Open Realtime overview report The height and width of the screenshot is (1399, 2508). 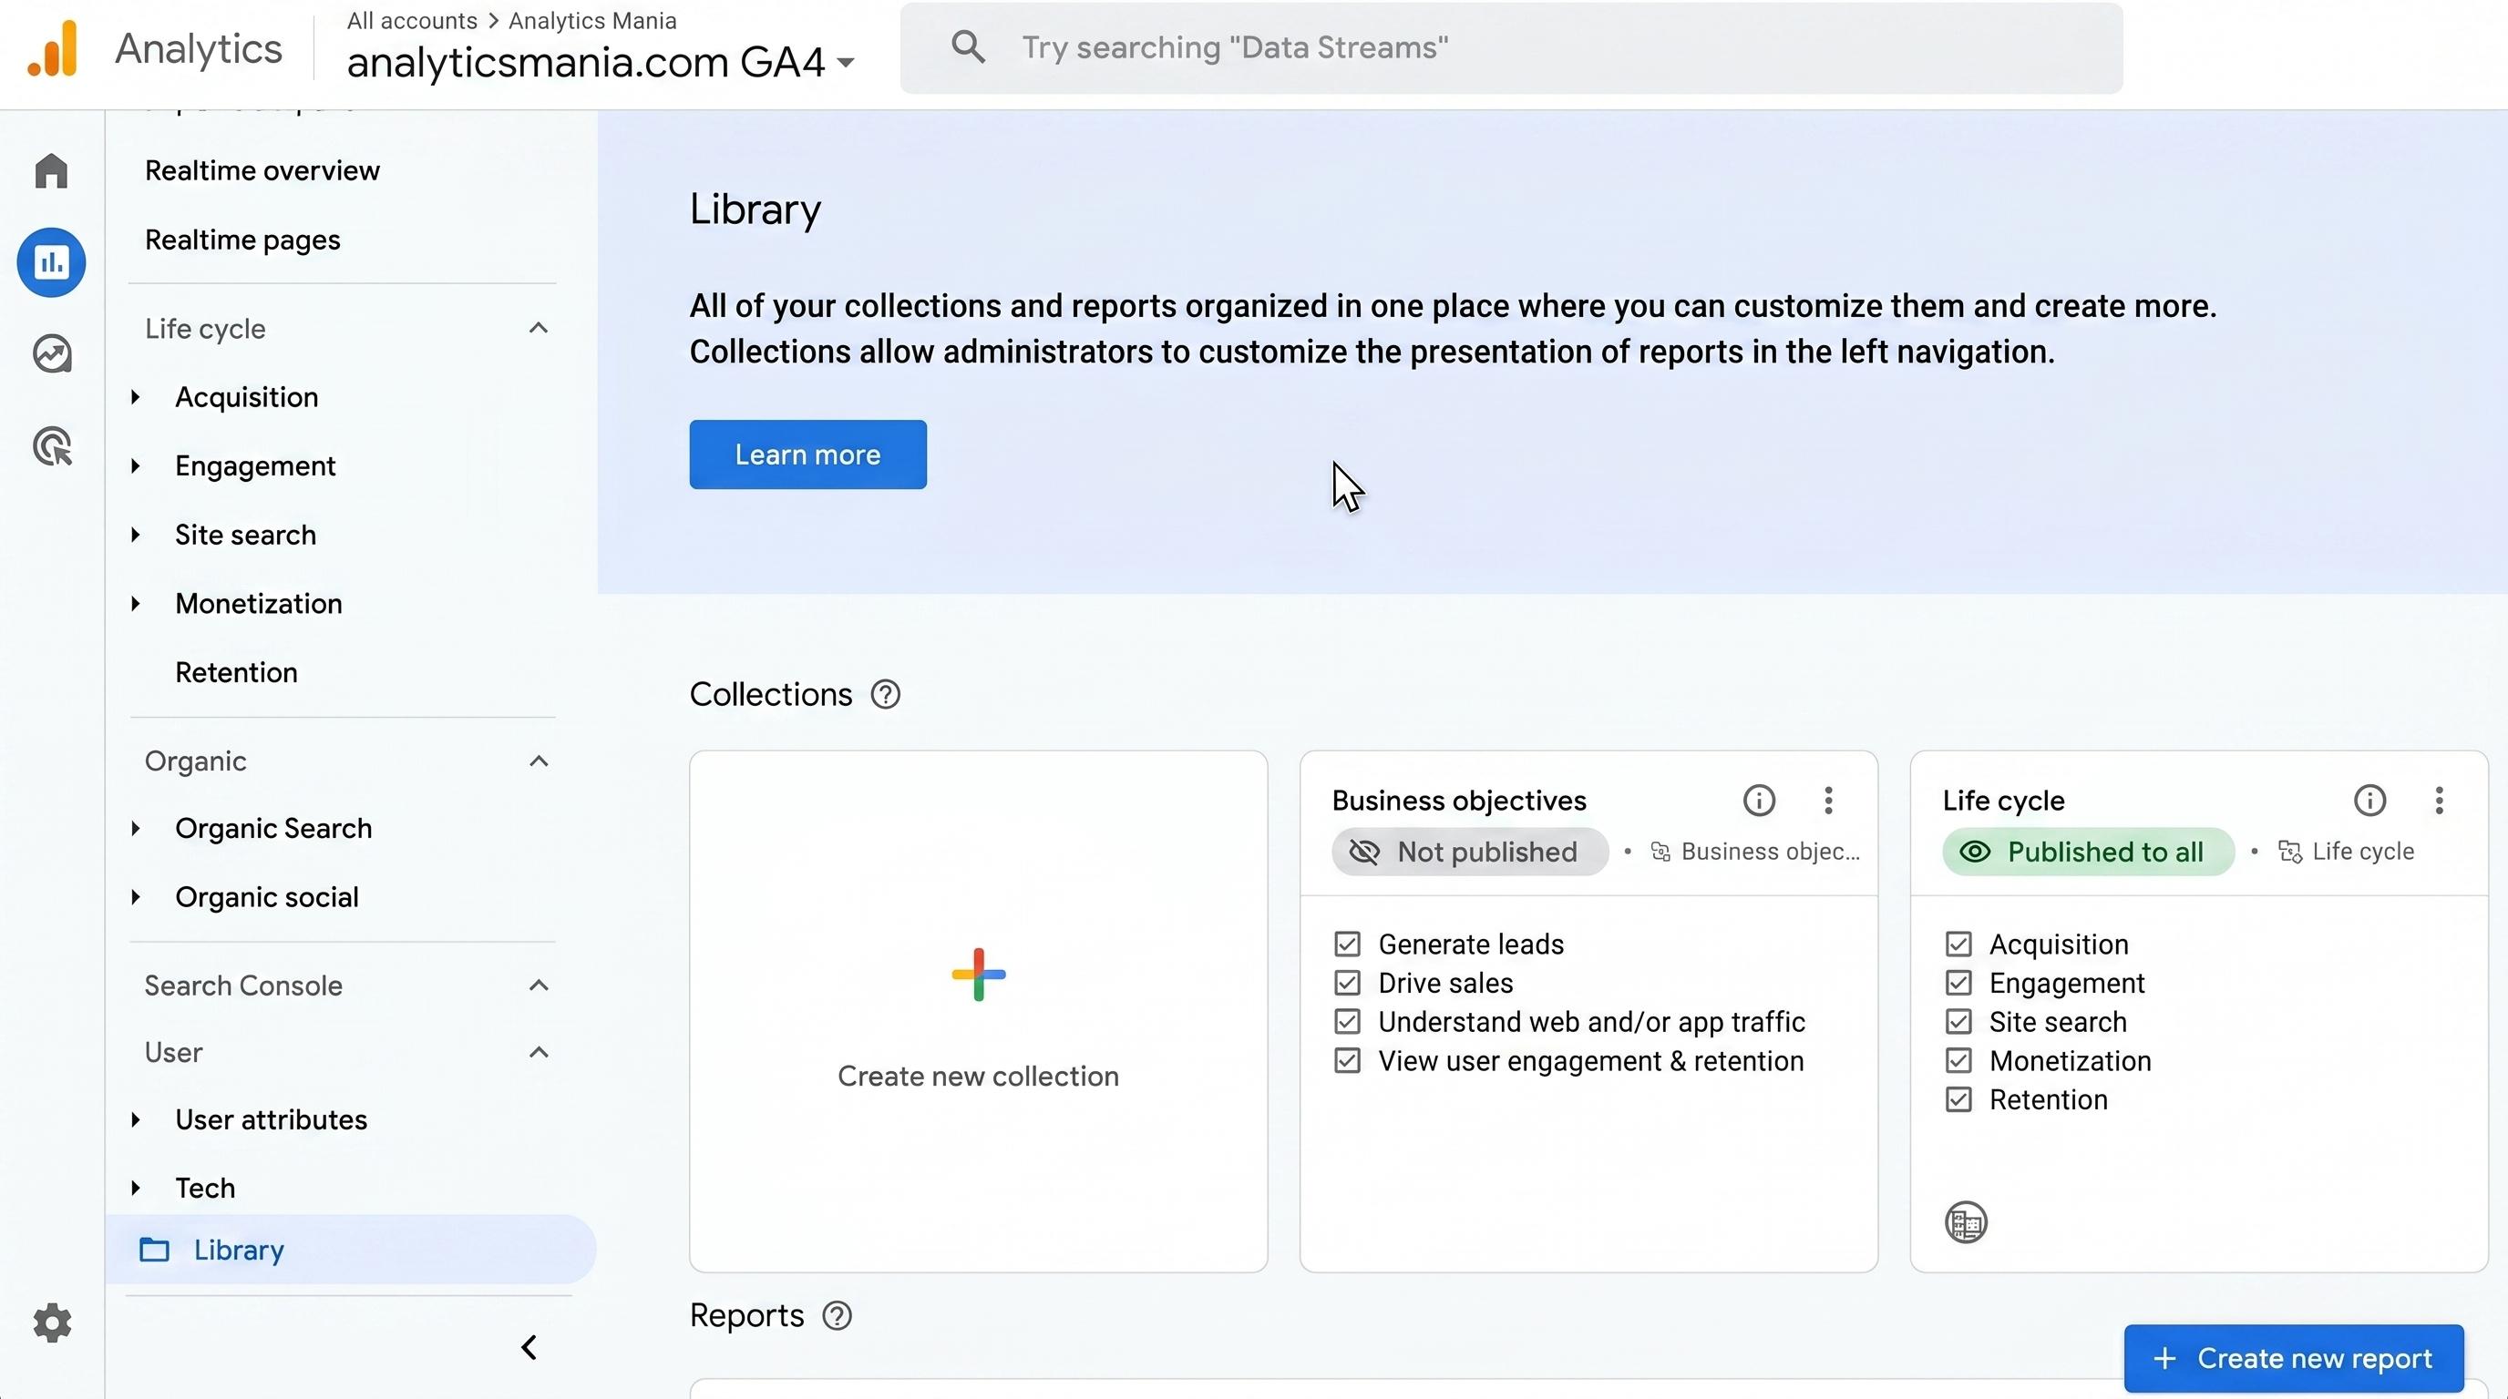tap(262, 170)
